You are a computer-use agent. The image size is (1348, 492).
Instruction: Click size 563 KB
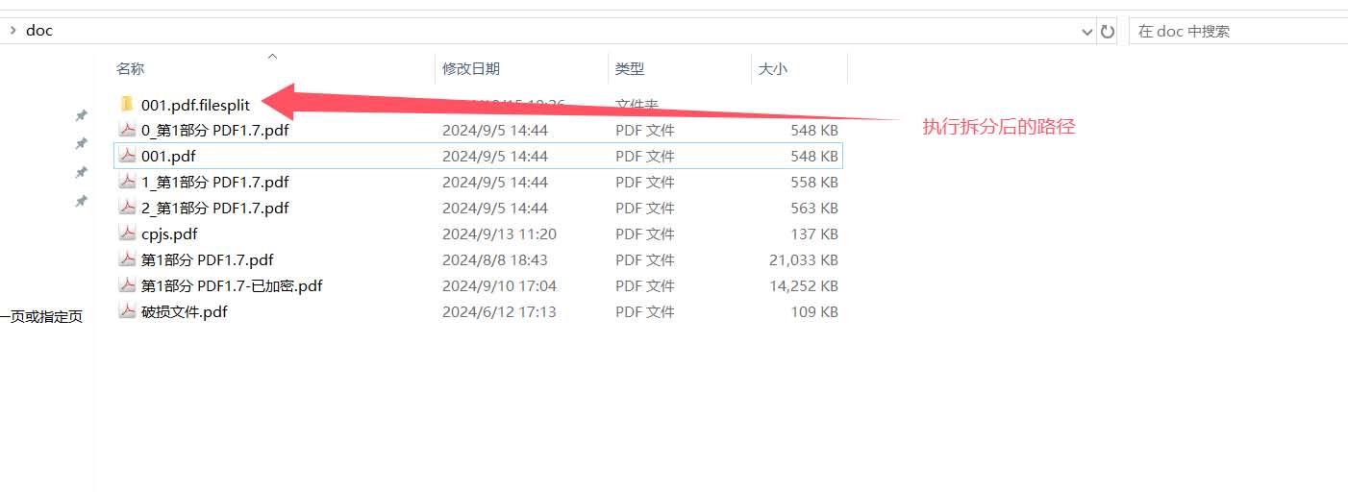[813, 208]
